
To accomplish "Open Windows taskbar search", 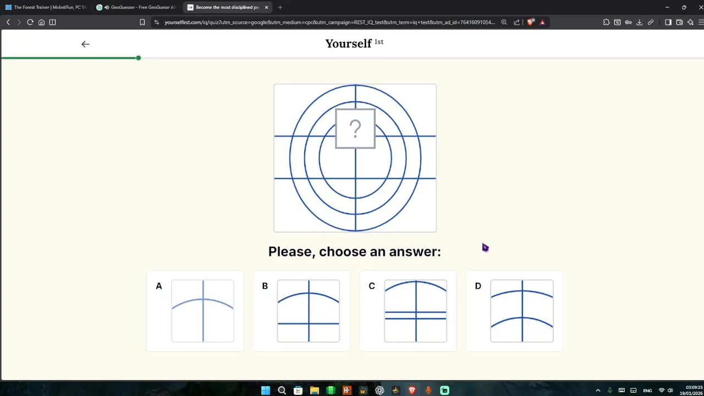I will [282, 391].
